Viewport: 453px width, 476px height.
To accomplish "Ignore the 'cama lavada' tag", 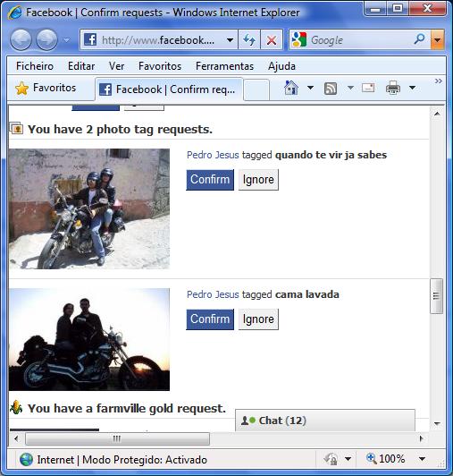I will pos(258,319).
